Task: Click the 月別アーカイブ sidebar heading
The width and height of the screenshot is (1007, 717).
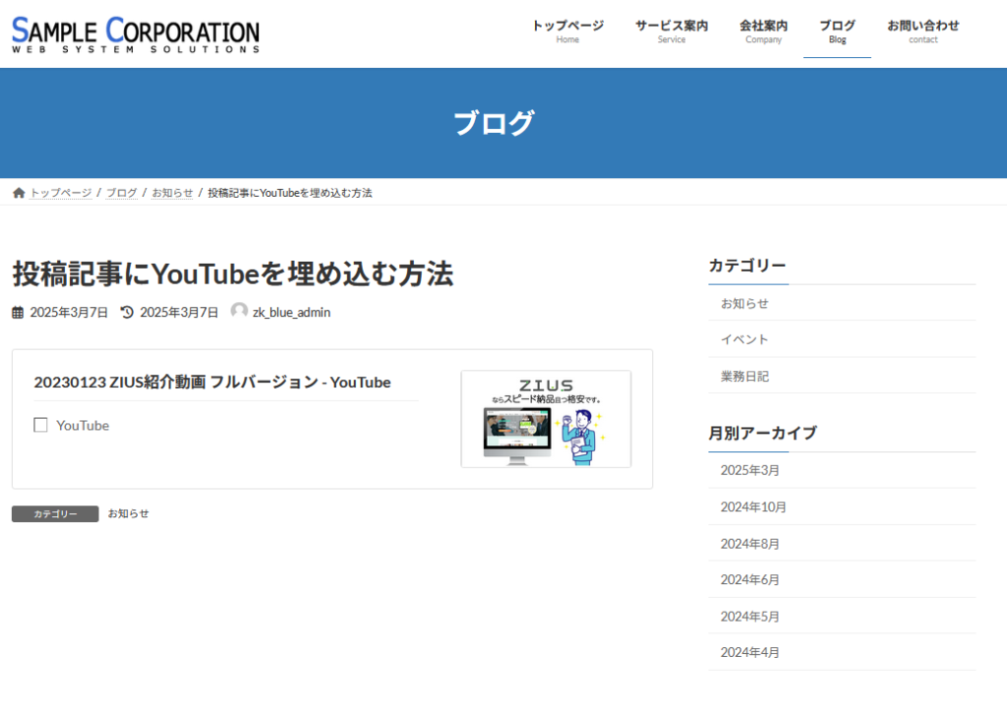Action: 762,433
